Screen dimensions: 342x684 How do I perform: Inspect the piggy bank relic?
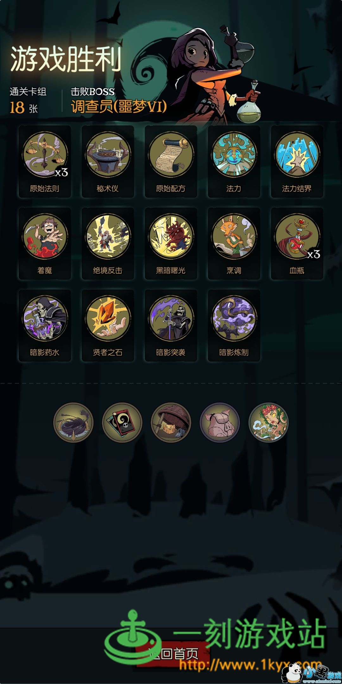[x=220, y=422]
